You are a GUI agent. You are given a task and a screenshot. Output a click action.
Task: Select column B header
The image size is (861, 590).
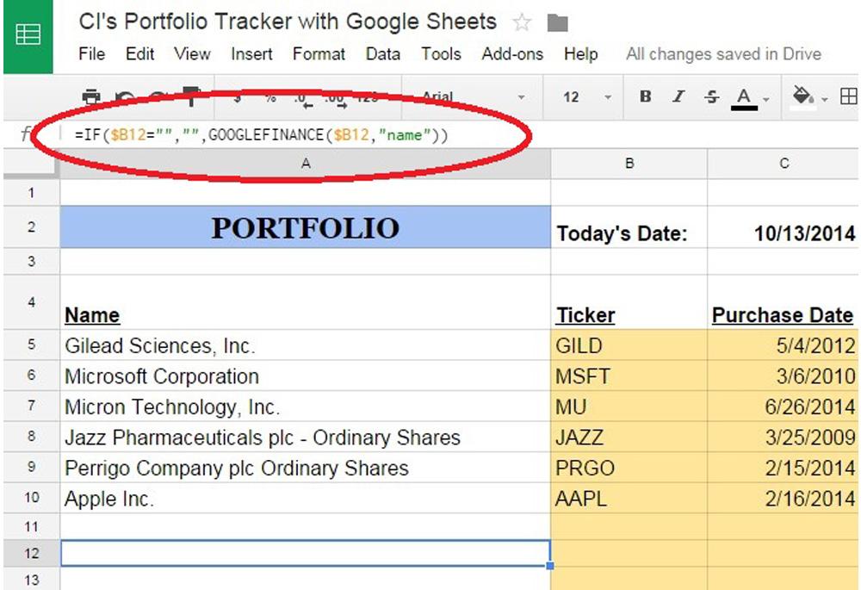click(x=629, y=163)
